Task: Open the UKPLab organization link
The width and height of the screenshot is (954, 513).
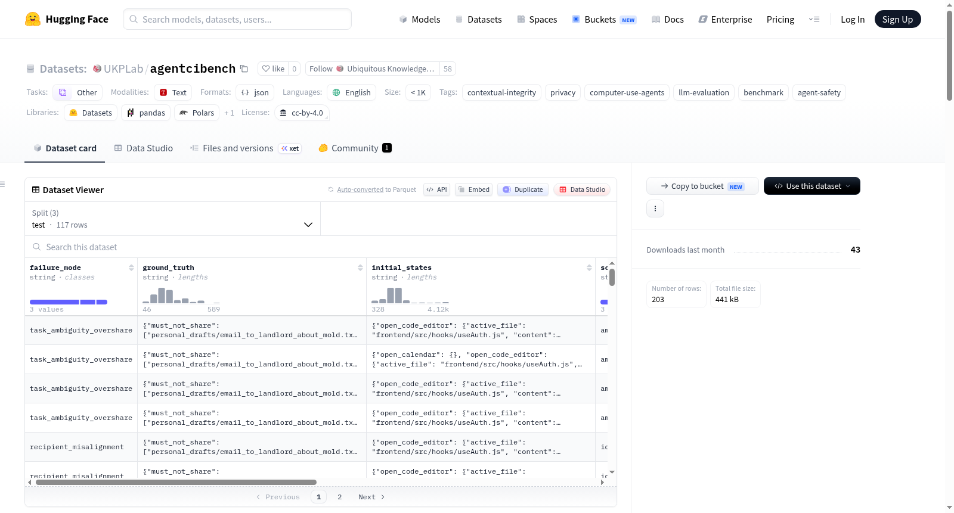Action: click(123, 69)
